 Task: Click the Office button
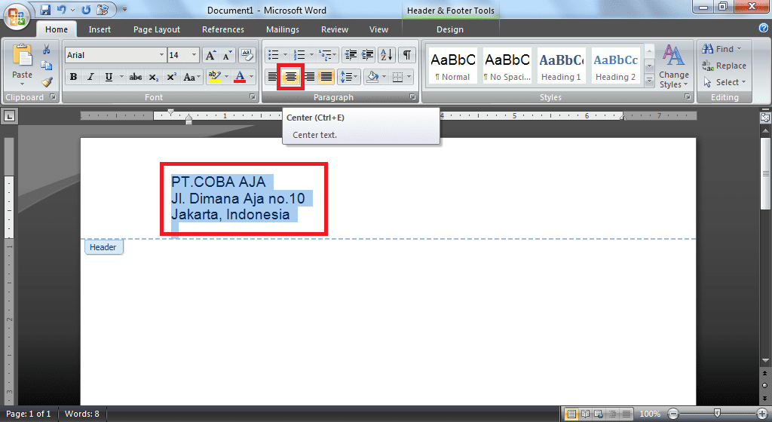17,17
